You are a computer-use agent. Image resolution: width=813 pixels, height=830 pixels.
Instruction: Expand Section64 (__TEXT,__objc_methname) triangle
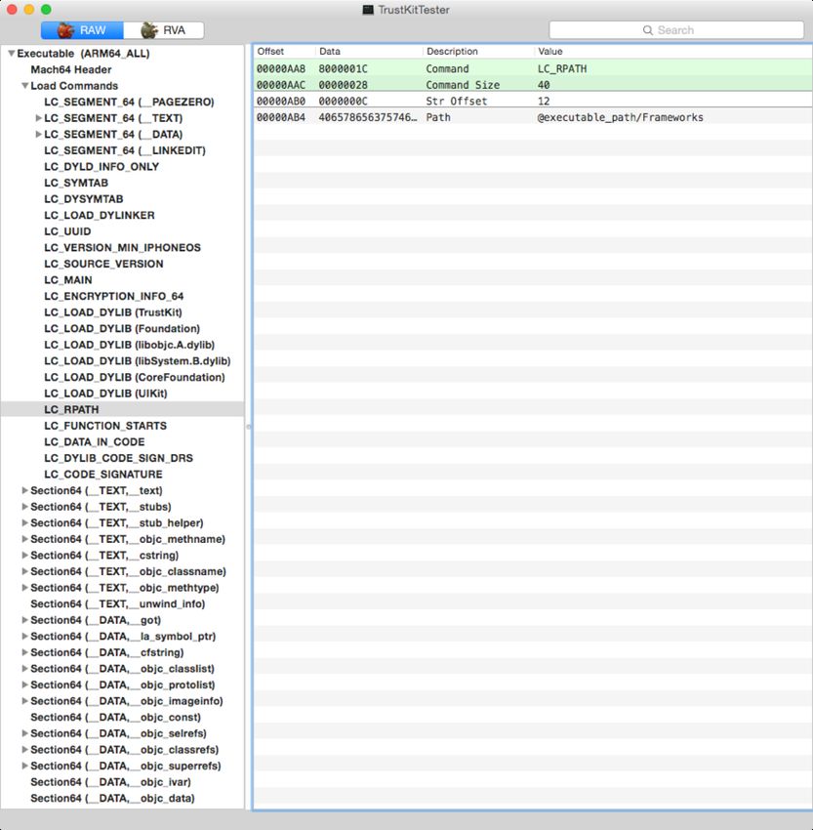point(24,539)
